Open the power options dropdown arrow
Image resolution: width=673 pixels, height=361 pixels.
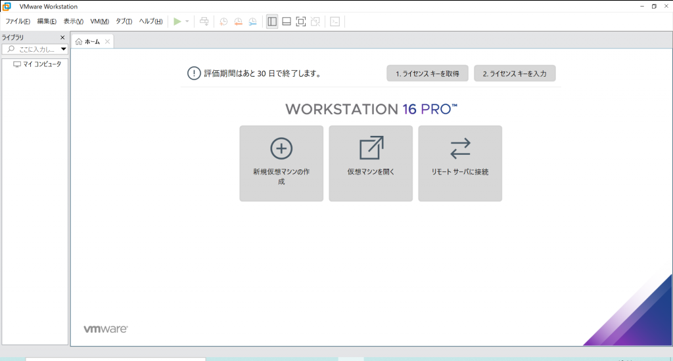pos(187,22)
